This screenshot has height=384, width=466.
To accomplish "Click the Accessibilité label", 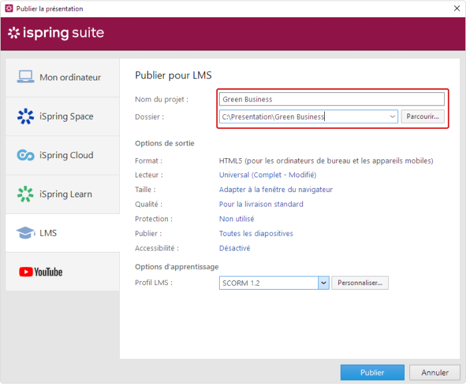I will pyautogui.click(x=157, y=248).
